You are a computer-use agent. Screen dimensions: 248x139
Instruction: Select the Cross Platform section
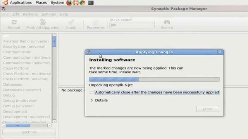(x=16, y=68)
